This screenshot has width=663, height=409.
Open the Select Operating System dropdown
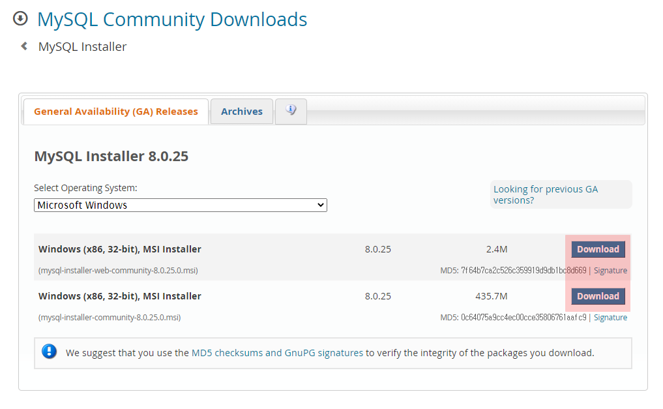pyautogui.click(x=181, y=205)
